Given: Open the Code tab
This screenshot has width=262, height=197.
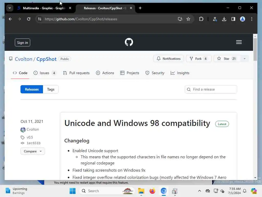Looking at the screenshot, I should click(20, 73).
